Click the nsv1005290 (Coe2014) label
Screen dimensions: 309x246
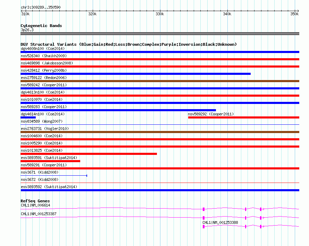(42, 143)
